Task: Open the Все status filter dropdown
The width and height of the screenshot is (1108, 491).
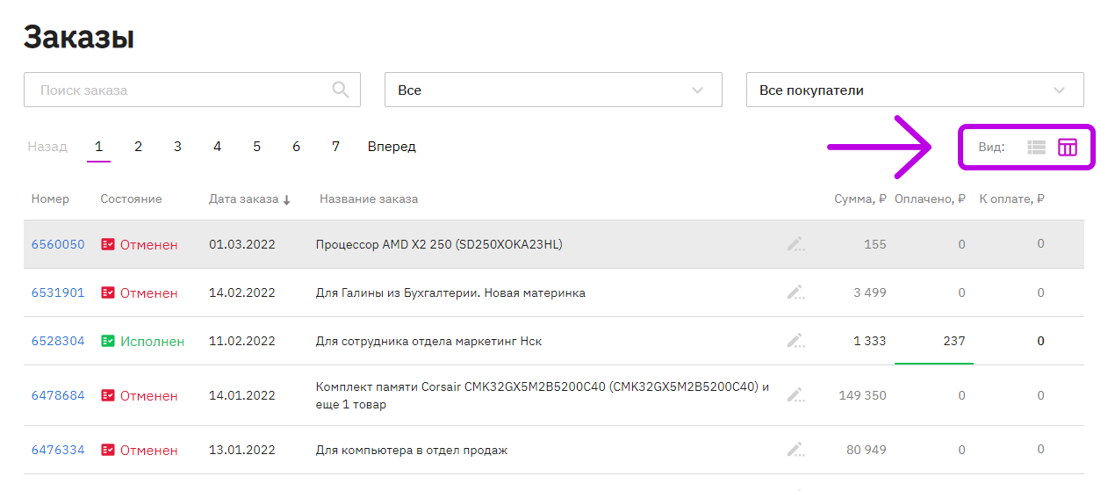Action: coord(553,90)
